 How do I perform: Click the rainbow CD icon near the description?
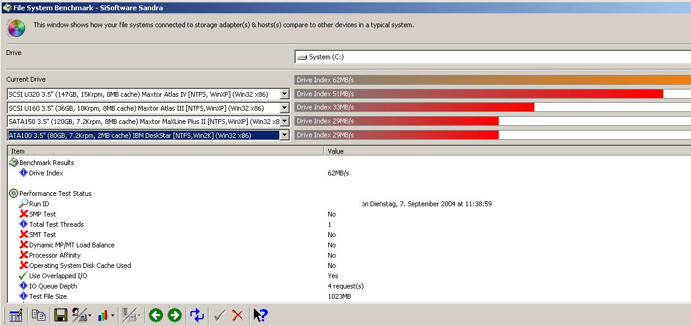coord(16,28)
